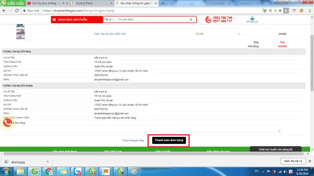The image size is (314, 176).
Task: Click the search magnifier in product search box
Action: 191,20
